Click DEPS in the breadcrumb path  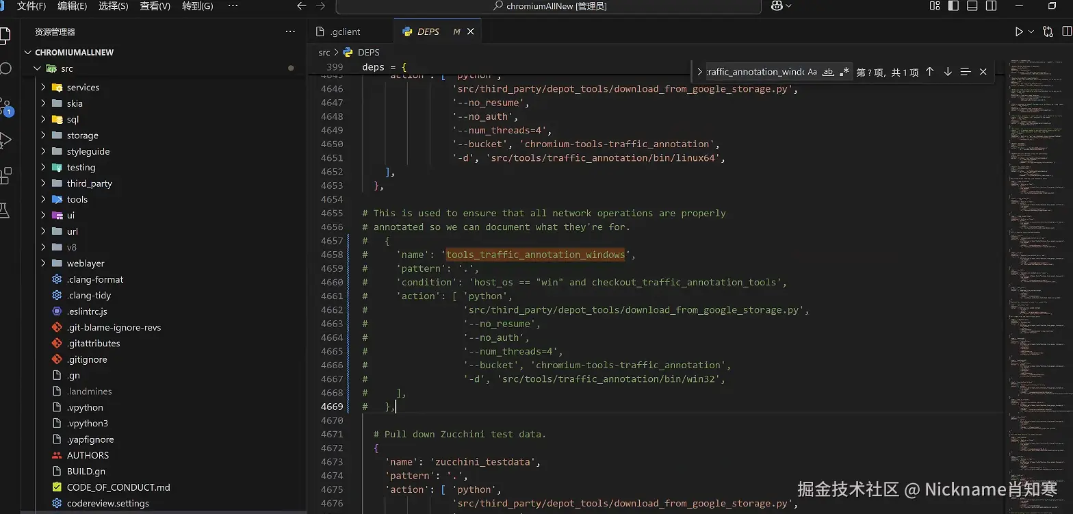click(x=368, y=52)
